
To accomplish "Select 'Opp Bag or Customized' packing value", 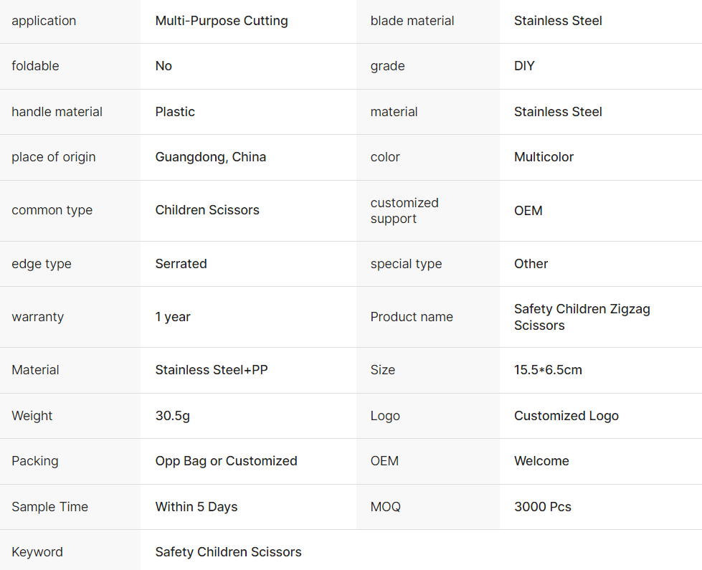I will (226, 461).
